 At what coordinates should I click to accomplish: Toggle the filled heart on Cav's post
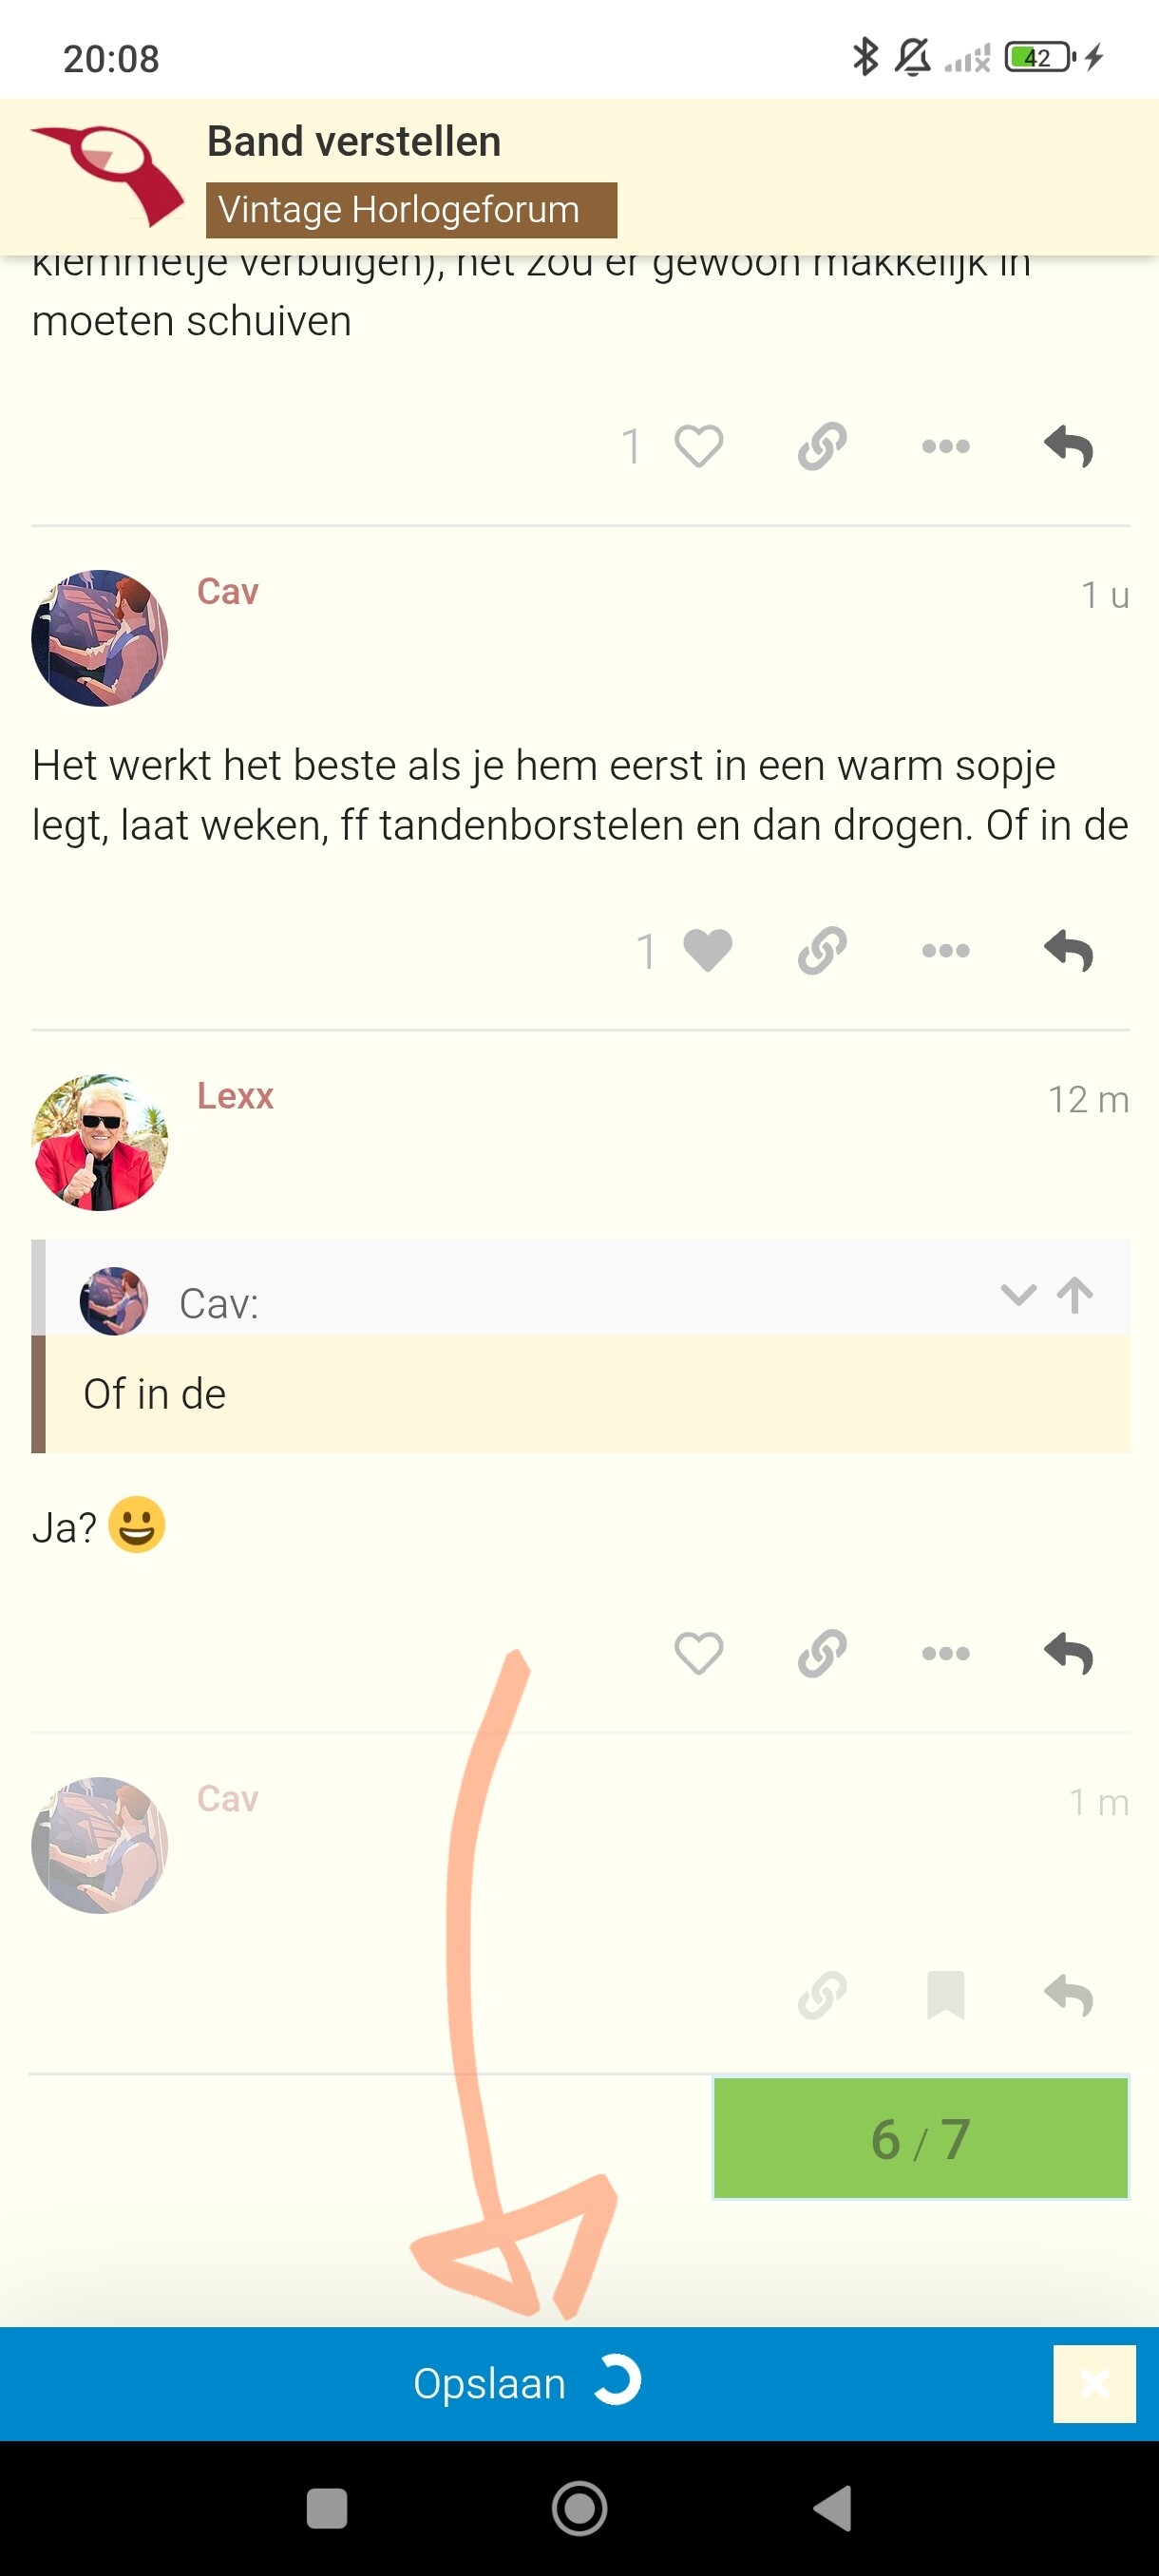click(x=707, y=950)
